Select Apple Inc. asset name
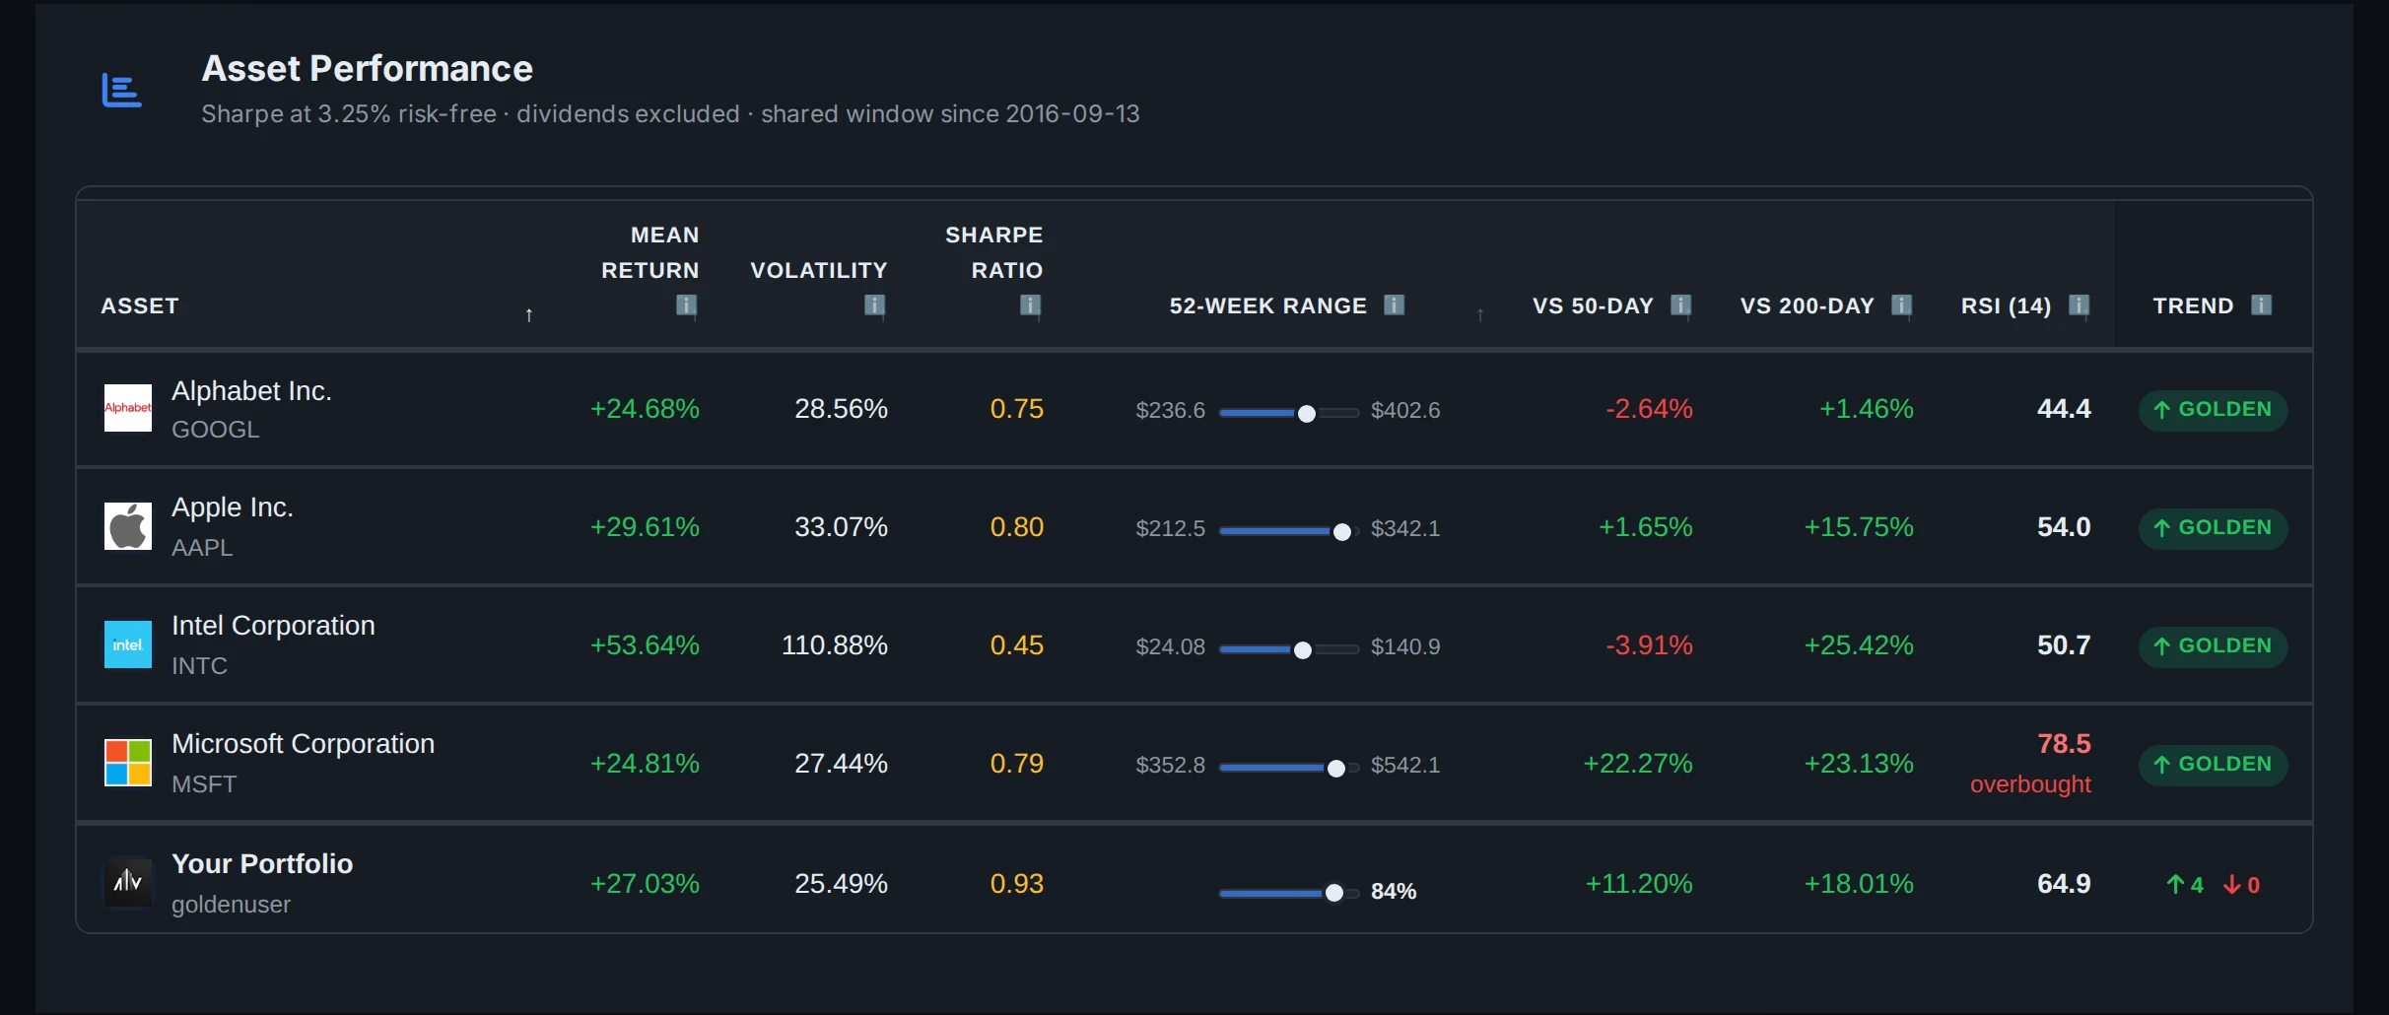Viewport: 2389px width, 1015px height. 233,507
